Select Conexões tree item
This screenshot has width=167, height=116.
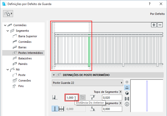click(x=25, y=81)
